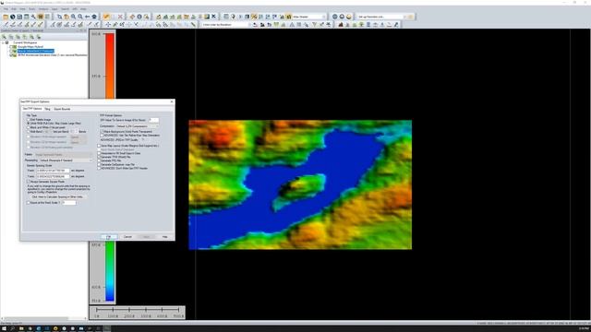Click the dark mountain terrain analysis icon
The image size is (591, 332).
tap(341, 25)
